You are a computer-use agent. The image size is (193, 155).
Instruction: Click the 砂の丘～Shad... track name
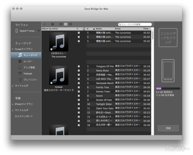[104, 112]
